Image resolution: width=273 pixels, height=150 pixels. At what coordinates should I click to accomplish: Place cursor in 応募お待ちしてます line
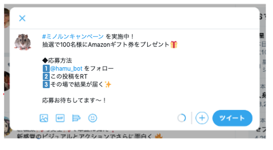(74, 100)
